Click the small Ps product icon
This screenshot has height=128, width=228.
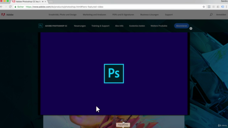[41, 26]
